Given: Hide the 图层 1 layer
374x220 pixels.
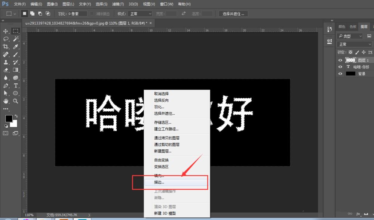Looking at the screenshot, I should click(340, 60).
